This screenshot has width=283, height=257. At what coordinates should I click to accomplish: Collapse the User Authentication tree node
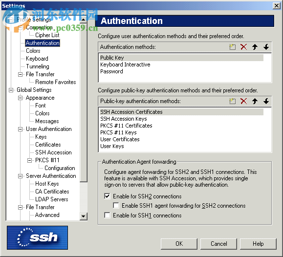coord(21,129)
